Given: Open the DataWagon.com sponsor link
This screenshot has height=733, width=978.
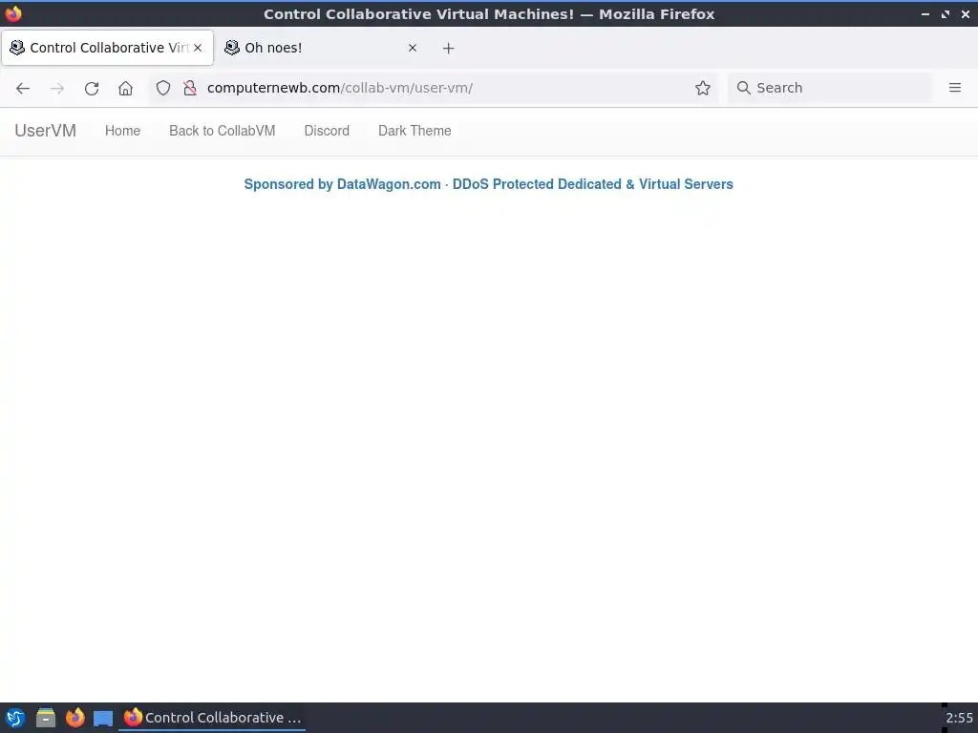Looking at the screenshot, I should 488,184.
